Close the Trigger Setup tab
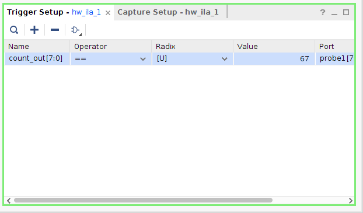Viewport: 363px width, 213px height. point(107,13)
